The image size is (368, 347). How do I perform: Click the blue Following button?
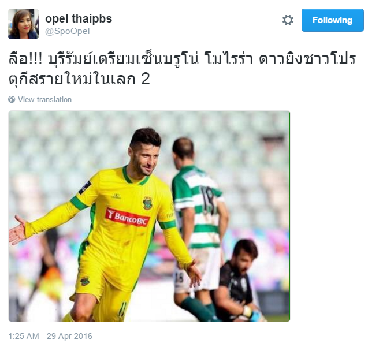point(332,20)
